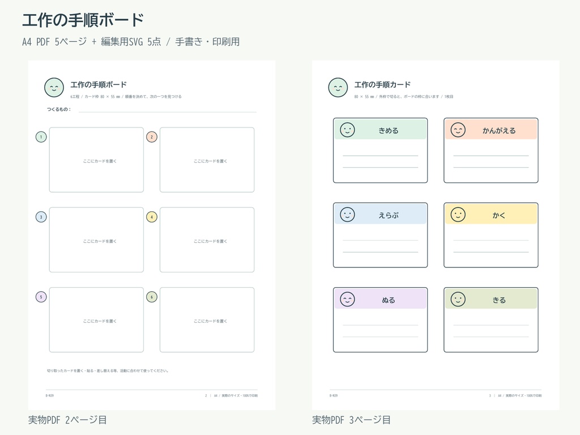
Task: Click the A4 PDF 5ページ subtitle line
Action: [131, 42]
